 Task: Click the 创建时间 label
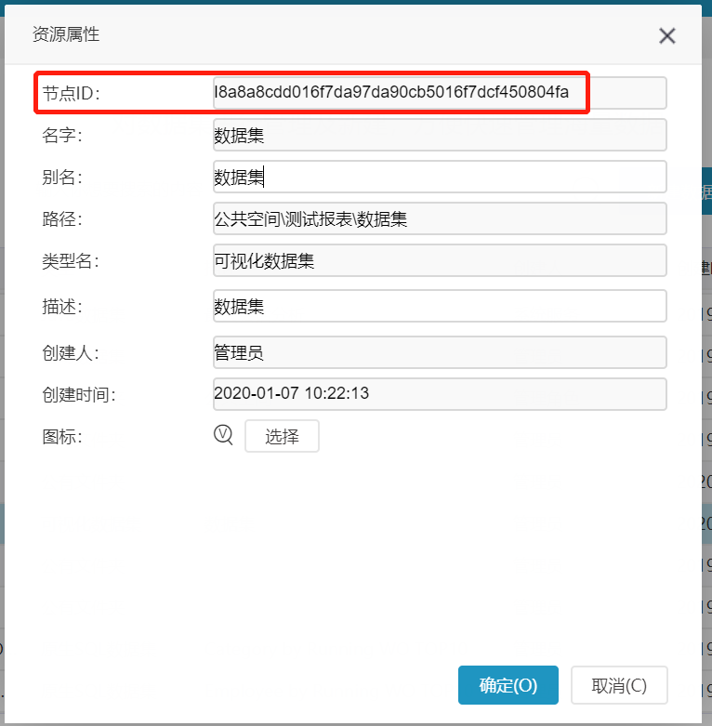(79, 394)
